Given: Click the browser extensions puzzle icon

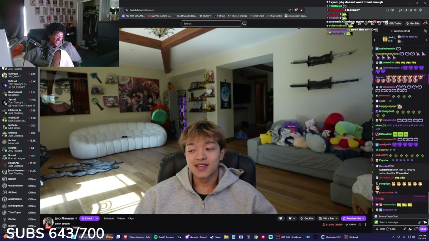Looking at the screenshot, I should [387, 10].
